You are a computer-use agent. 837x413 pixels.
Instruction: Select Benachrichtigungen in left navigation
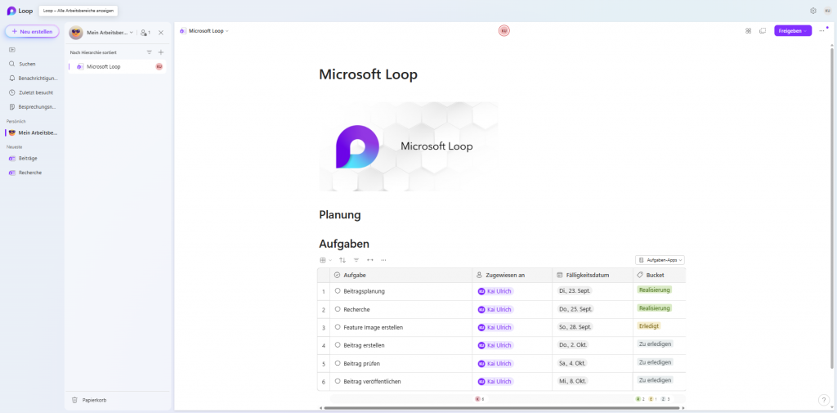[x=38, y=78]
